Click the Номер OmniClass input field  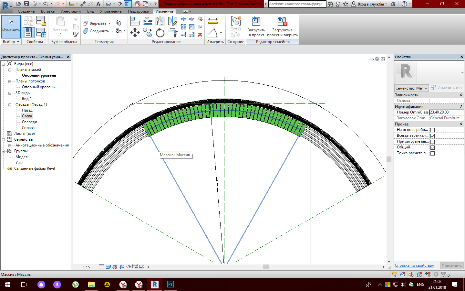(446, 112)
